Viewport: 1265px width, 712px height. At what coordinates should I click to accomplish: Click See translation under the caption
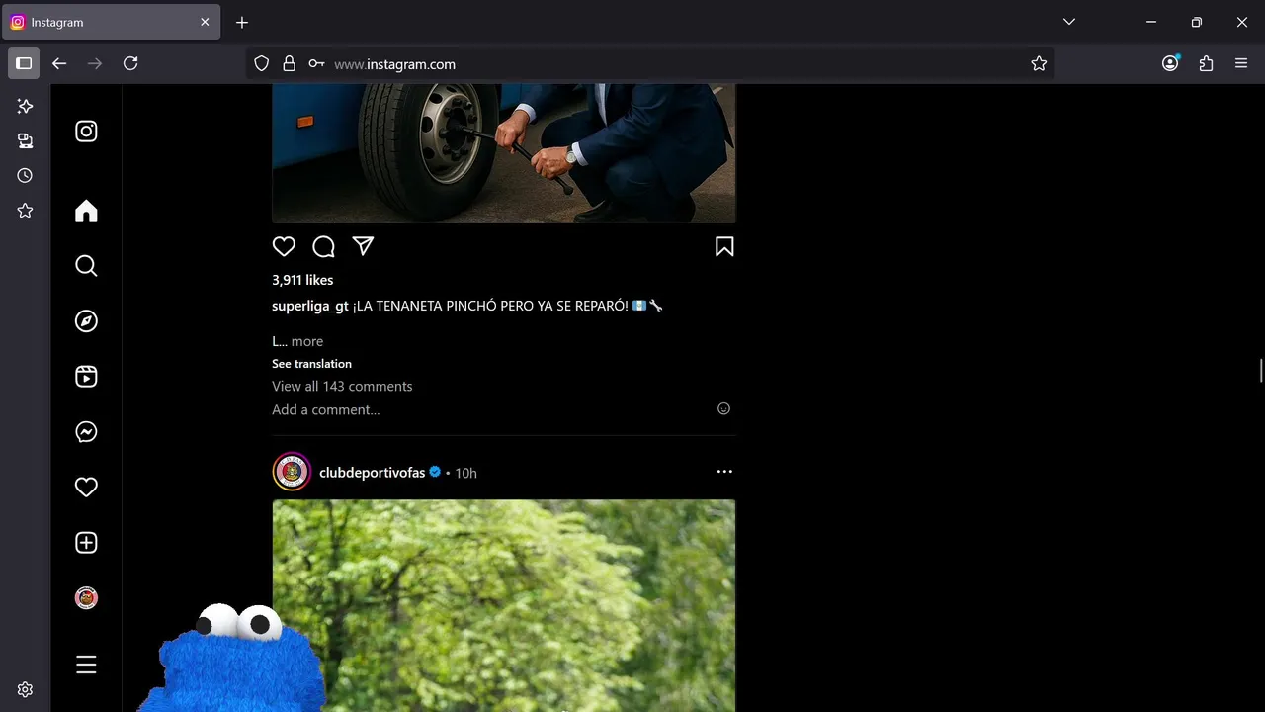(311, 364)
